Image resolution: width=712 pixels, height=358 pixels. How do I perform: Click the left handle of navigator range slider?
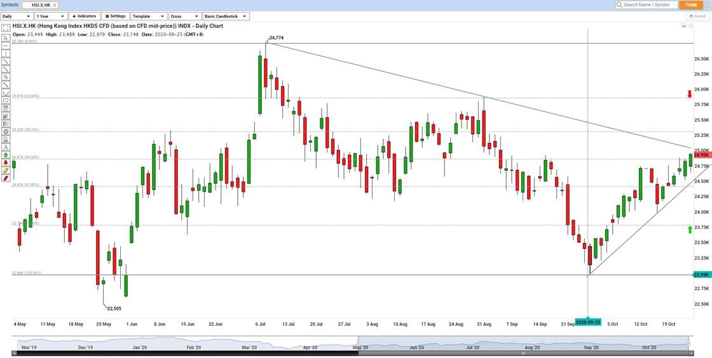click(359, 343)
